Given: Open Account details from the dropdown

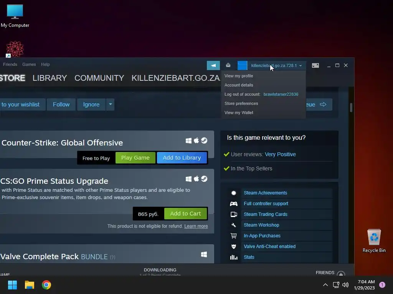Looking at the screenshot, I should tap(239, 85).
